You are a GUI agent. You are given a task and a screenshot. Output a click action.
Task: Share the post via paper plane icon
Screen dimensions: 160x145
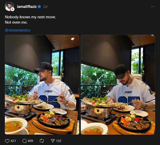coord(53,141)
